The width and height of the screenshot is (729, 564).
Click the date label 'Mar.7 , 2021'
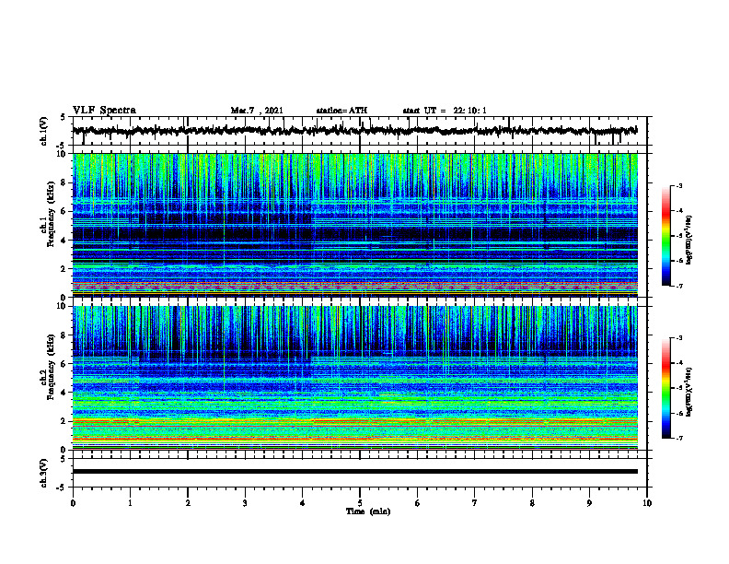[x=257, y=111]
